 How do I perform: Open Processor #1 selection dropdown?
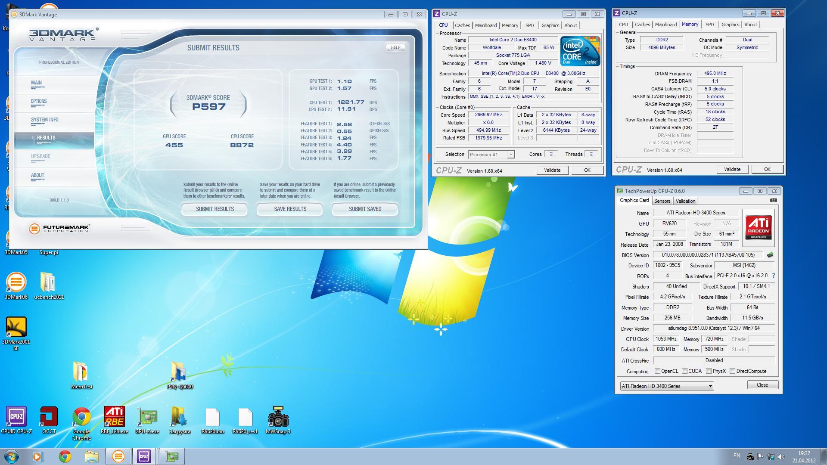[491, 155]
